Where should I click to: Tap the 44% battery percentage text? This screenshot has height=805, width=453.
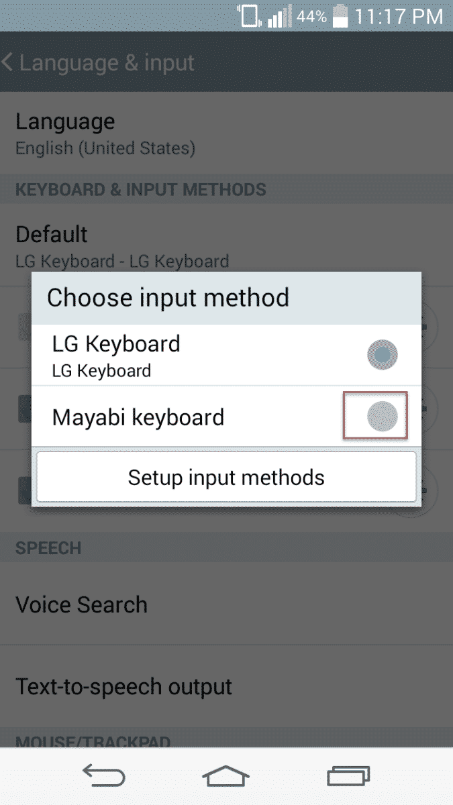[311, 16]
